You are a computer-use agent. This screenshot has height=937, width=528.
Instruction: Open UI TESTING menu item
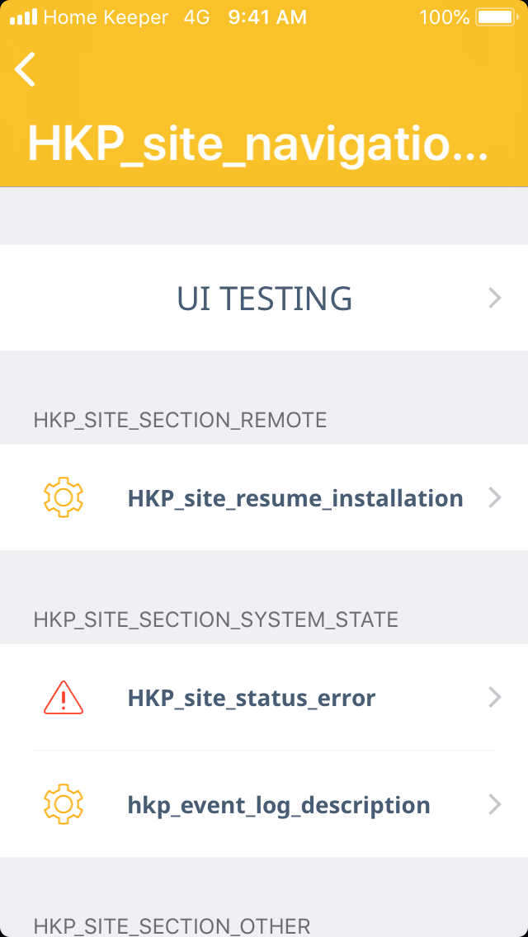pyautogui.click(x=264, y=298)
